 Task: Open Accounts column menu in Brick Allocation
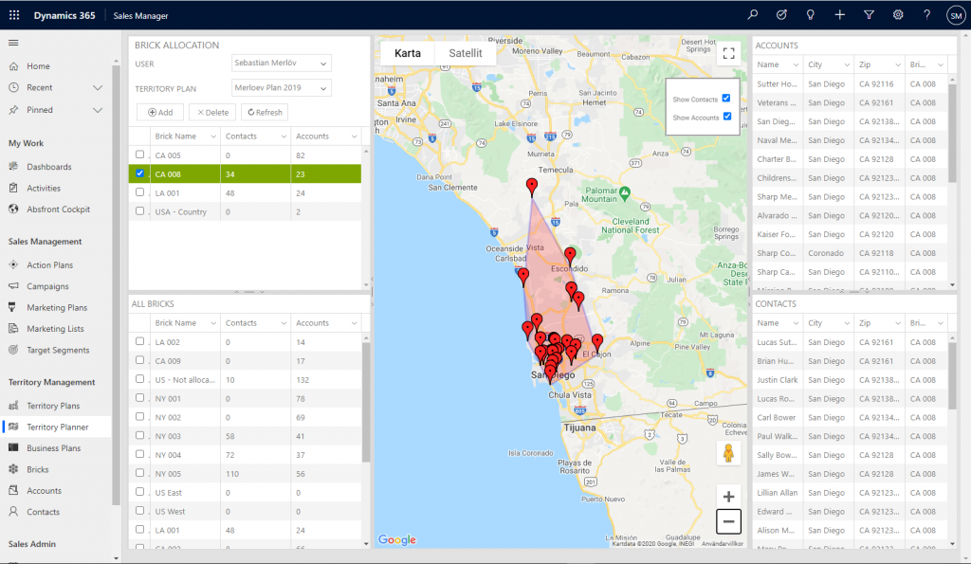tap(355, 136)
